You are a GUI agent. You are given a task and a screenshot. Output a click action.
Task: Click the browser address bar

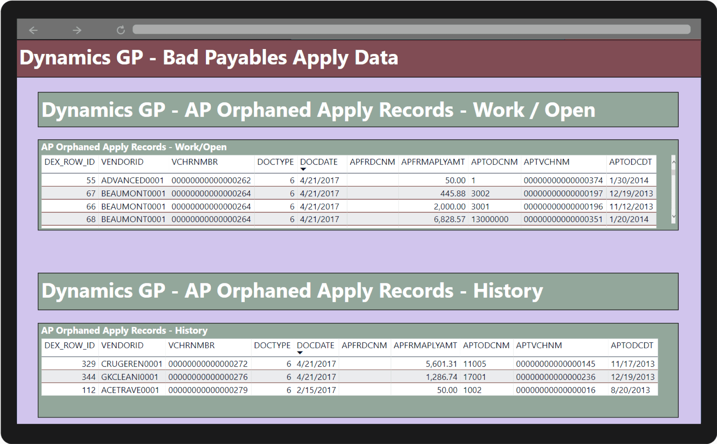pos(411,29)
